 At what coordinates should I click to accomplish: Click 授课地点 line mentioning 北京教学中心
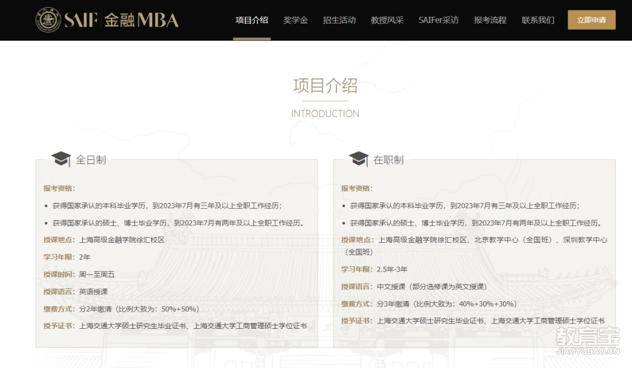click(x=475, y=246)
